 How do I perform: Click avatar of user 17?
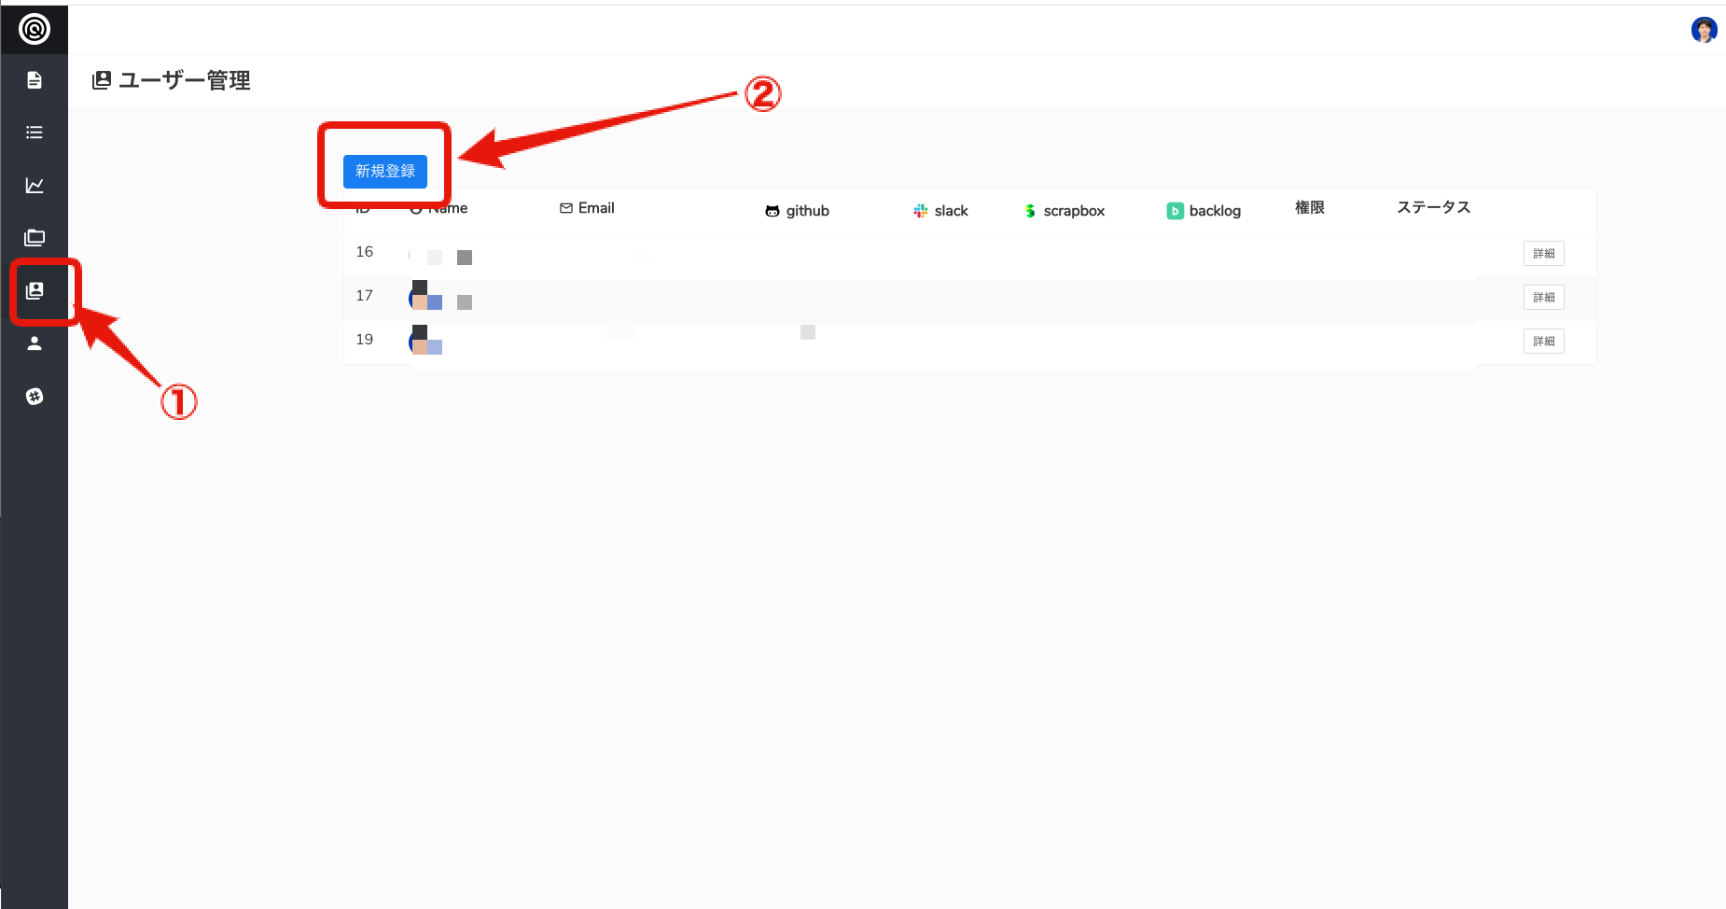(x=425, y=296)
